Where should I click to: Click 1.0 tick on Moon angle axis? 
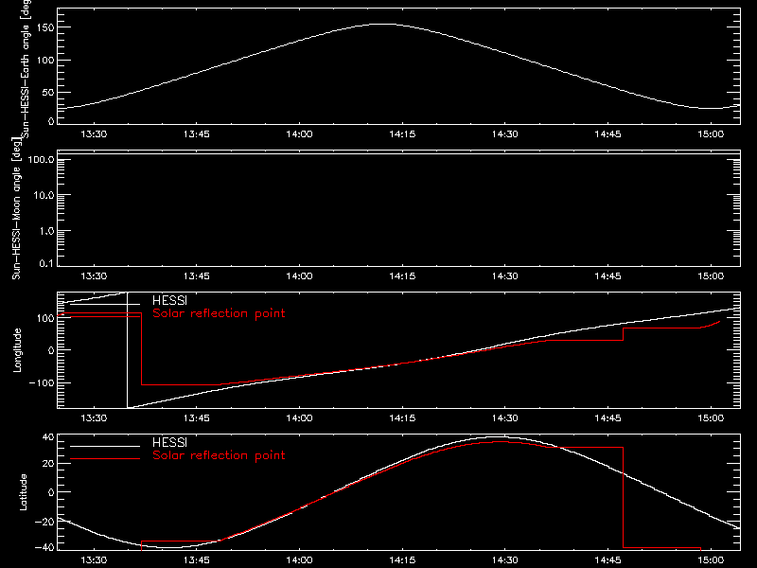46,231
